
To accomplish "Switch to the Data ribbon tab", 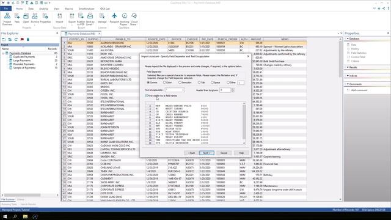I will (x=31, y=9).
